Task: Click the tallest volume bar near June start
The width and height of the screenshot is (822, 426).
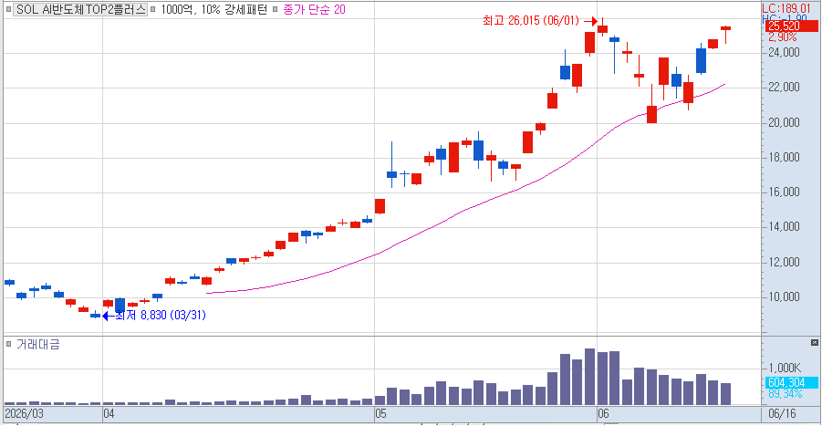Action: (589, 377)
